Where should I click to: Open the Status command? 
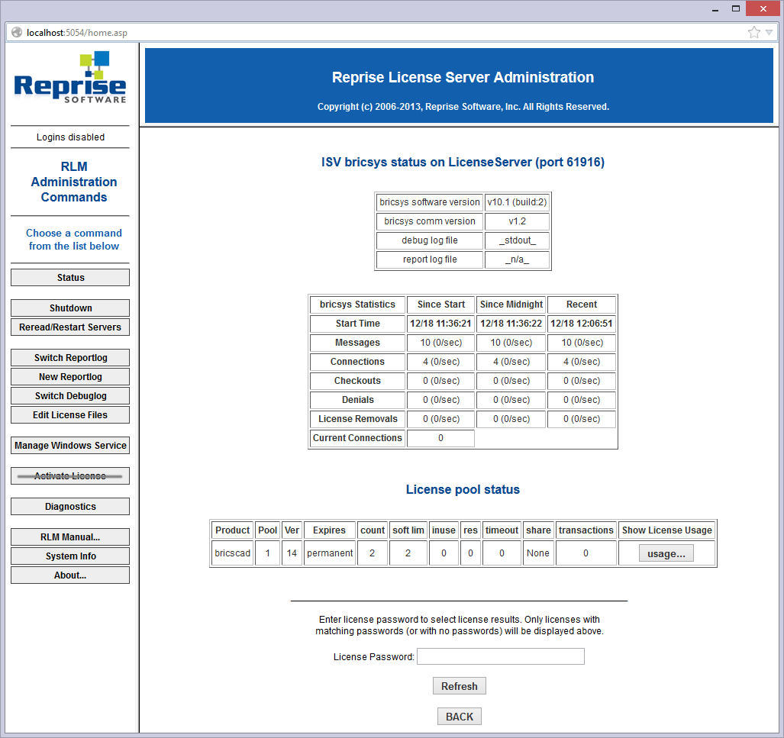click(x=70, y=278)
